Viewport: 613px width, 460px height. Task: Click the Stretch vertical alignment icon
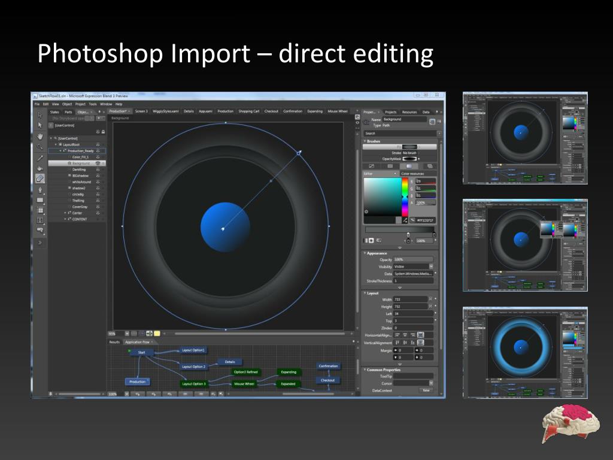(x=420, y=342)
